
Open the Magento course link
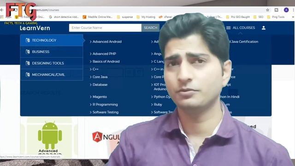click(x=100, y=97)
